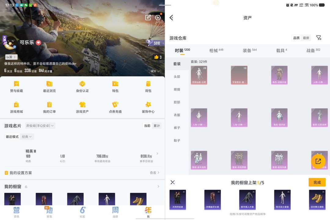
Task: Open the hexagon settings icon on profile
Action: (158, 17)
